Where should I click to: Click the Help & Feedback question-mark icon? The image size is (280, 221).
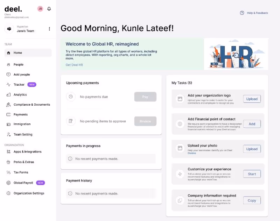[242, 13]
